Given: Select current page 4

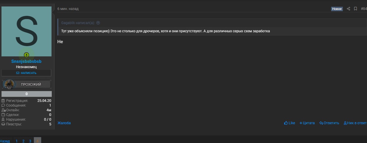Looking at the screenshot, I should point(37,141).
